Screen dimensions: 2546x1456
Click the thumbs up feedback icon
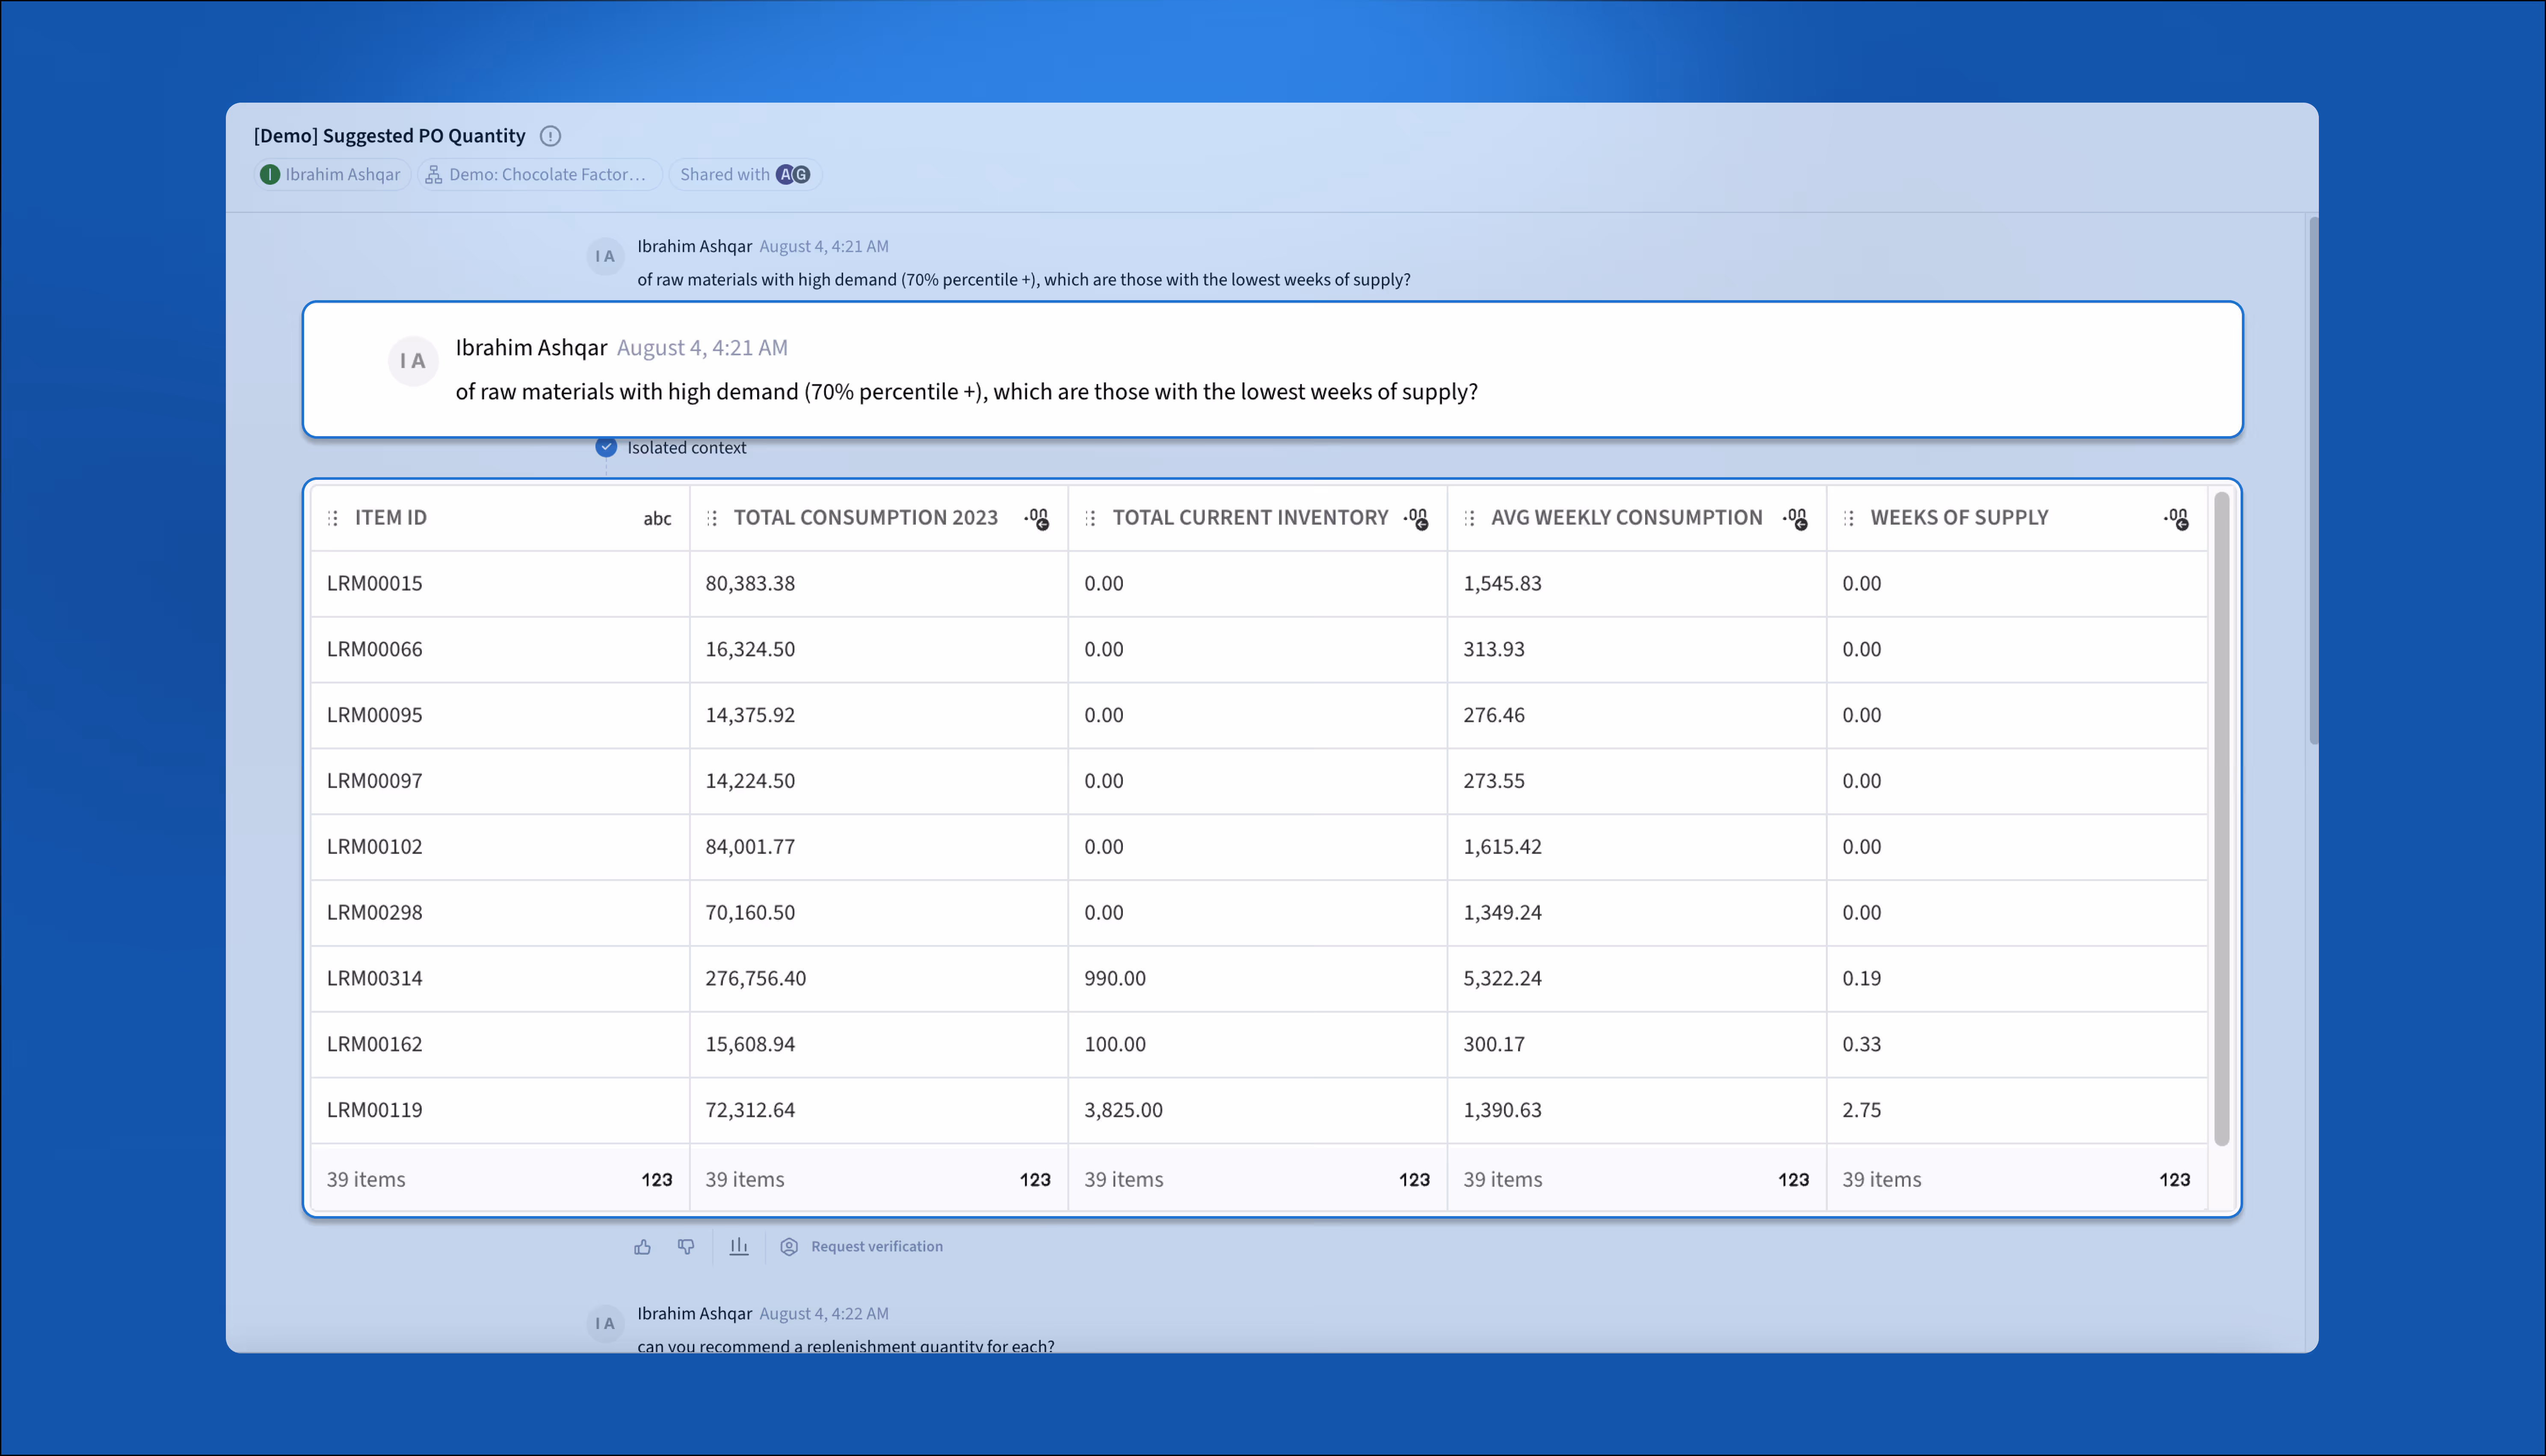[642, 1246]
